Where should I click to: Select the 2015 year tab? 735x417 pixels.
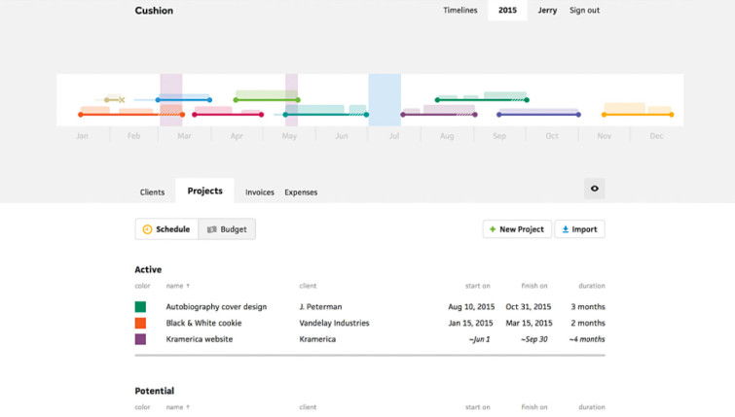pyautogui.click(x=507, y=11)
